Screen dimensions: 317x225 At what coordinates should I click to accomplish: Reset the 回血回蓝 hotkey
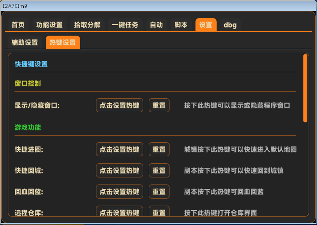(x=159, y=192)
